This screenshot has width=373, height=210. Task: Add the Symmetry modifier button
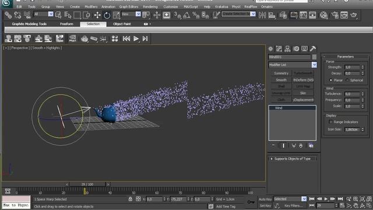(x=281, y=73)
